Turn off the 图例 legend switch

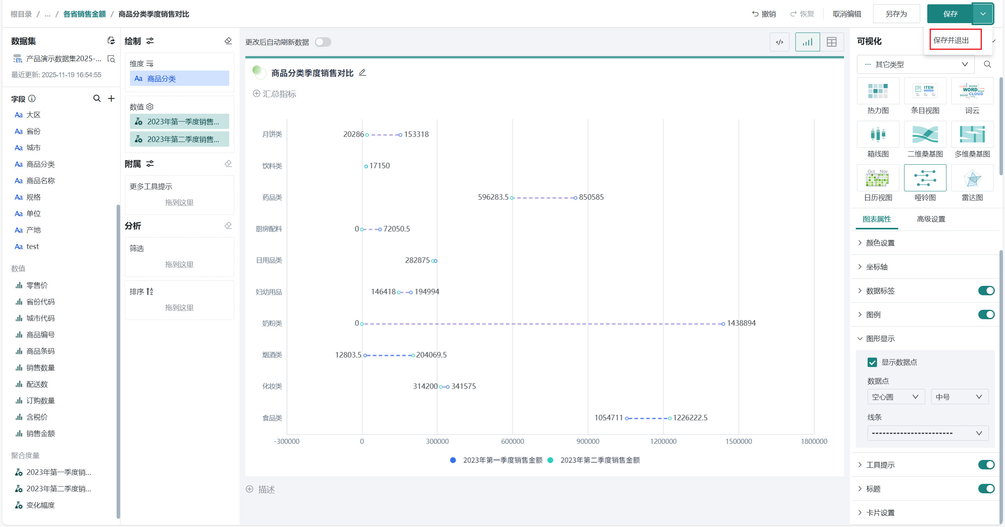pos(986,314)
